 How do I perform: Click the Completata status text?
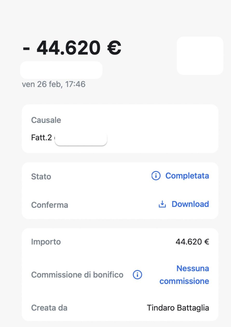pos(187,176)
